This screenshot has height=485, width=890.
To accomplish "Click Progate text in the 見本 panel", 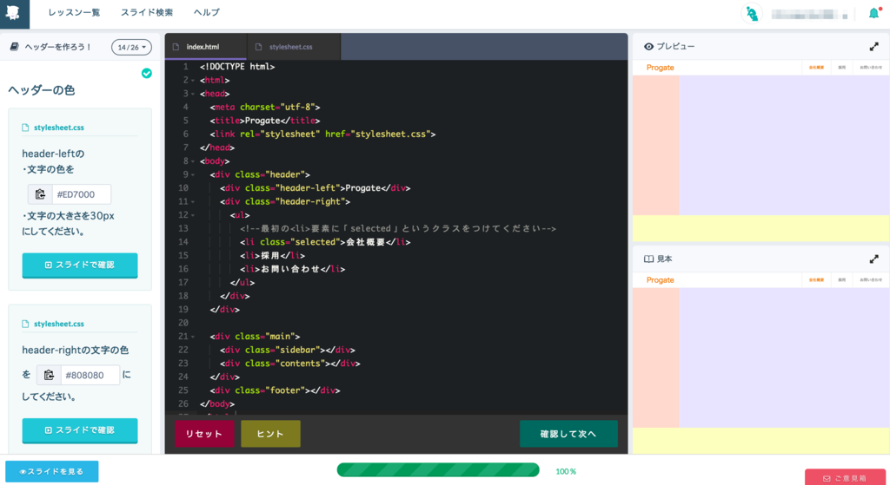I will point(661,280).
